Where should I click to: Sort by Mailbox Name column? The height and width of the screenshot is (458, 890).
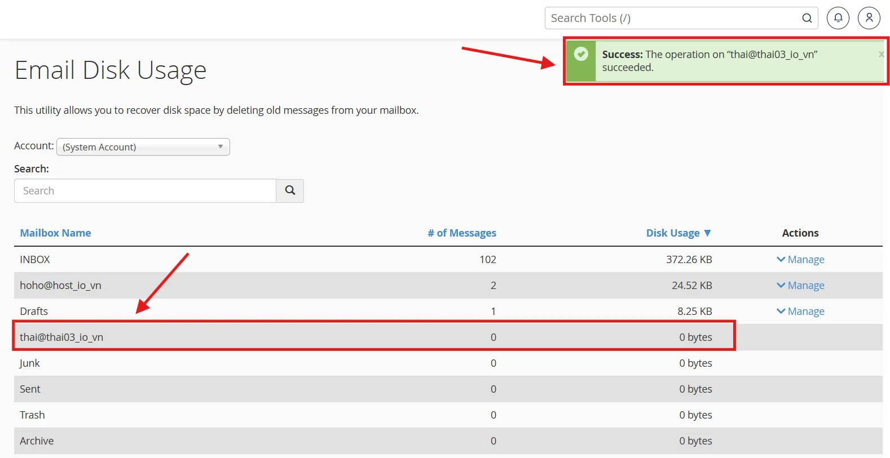coord(55,233)
